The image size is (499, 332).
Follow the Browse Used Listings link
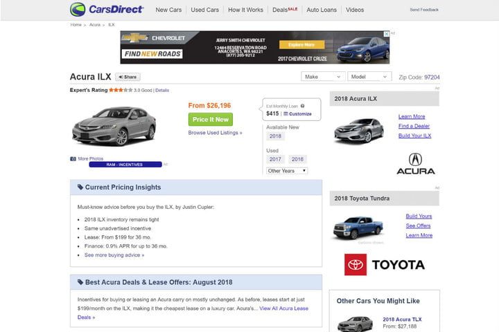(x=215, y=132)
